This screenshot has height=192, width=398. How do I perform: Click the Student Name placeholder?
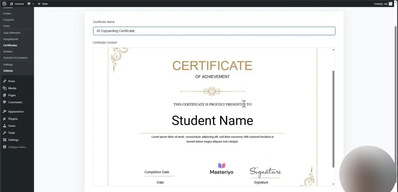212,120
